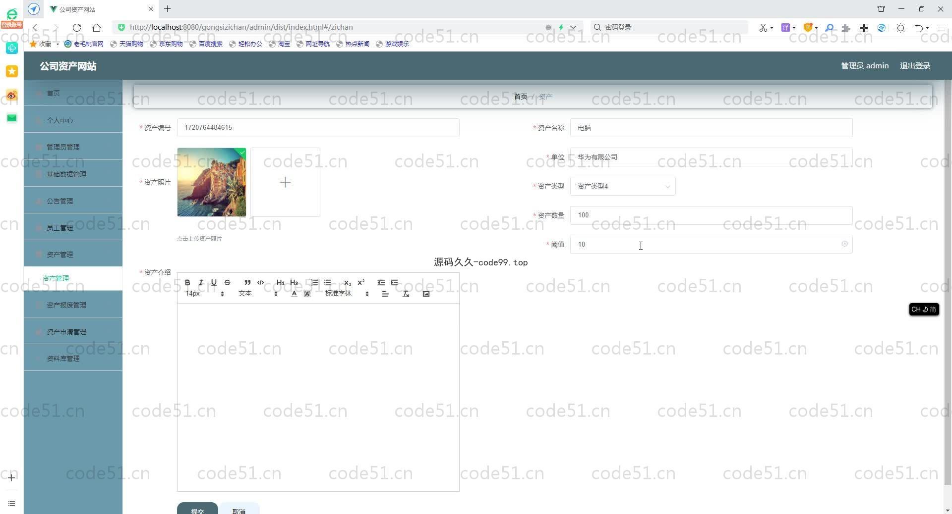The image size is (952, 514).
Task: Expand 基础数据管理 sidebar menu
Action: (73, 174)
